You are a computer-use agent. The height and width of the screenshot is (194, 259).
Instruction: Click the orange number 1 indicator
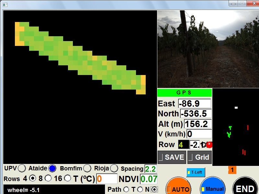click(x=232, y=170)
